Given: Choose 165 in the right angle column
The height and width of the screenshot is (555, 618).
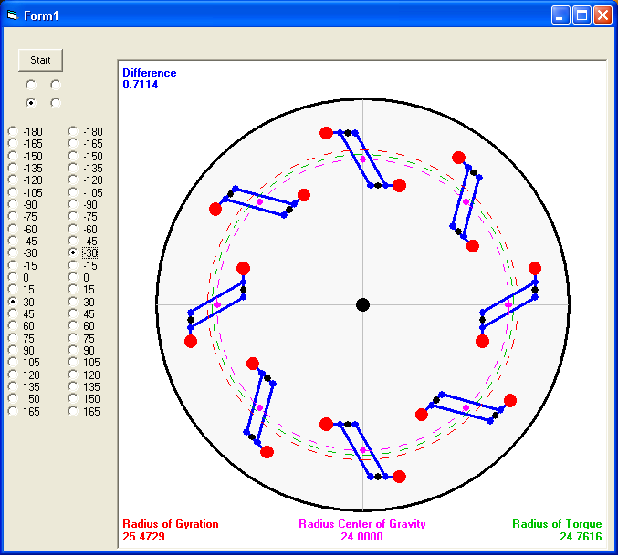Looking at the screenshot, I should 84,411.
